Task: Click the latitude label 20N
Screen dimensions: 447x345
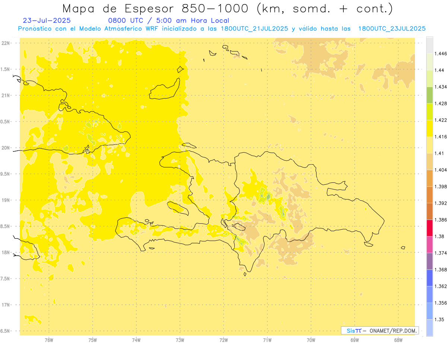Action: 6,148
